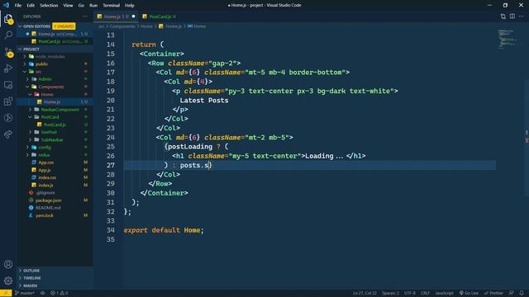529x297 pixels.
Task: Click the master branch indicator in status bar
Action: tap(24, 294)
